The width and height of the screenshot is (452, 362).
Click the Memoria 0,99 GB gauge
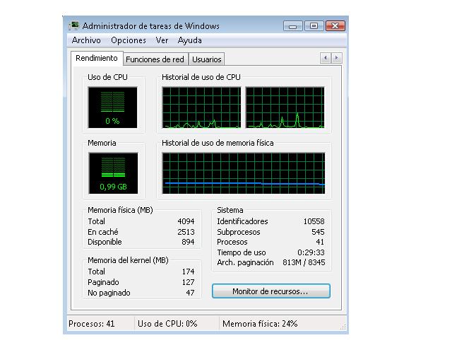coord(113,173)
